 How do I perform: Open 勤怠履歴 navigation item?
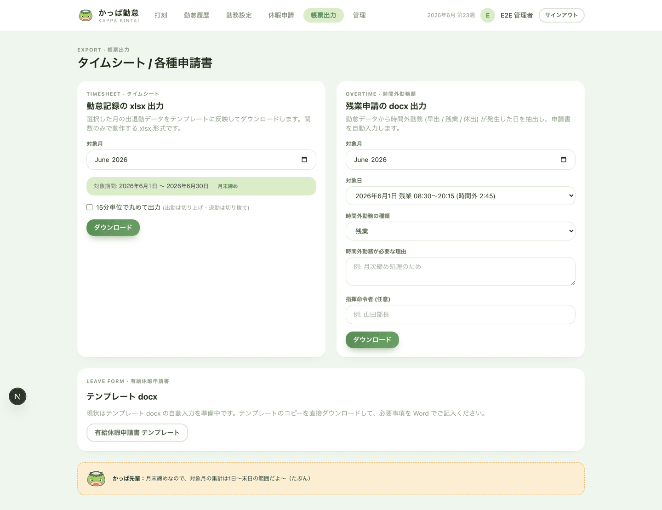(197, 15)
